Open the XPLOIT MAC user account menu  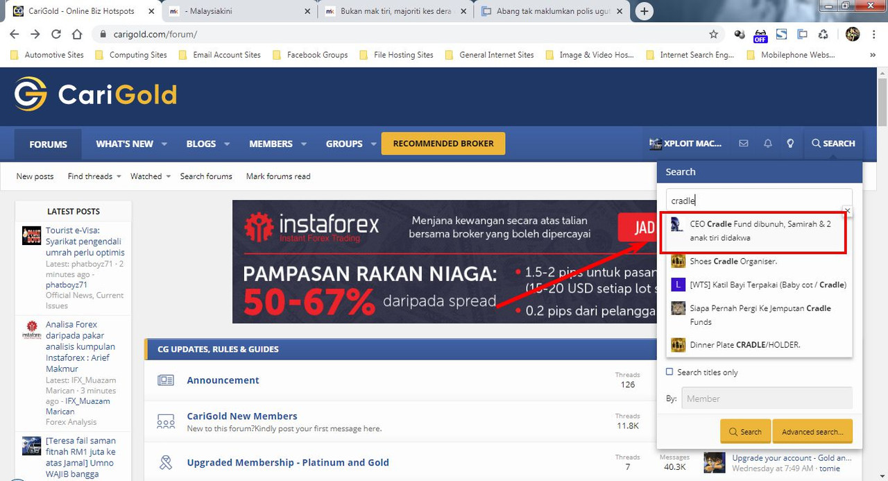click(685, 144)
